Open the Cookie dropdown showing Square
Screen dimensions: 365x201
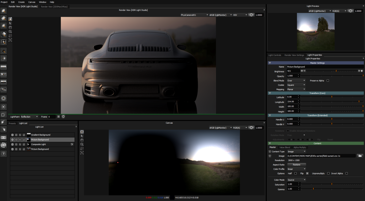(x=296, y=85)
